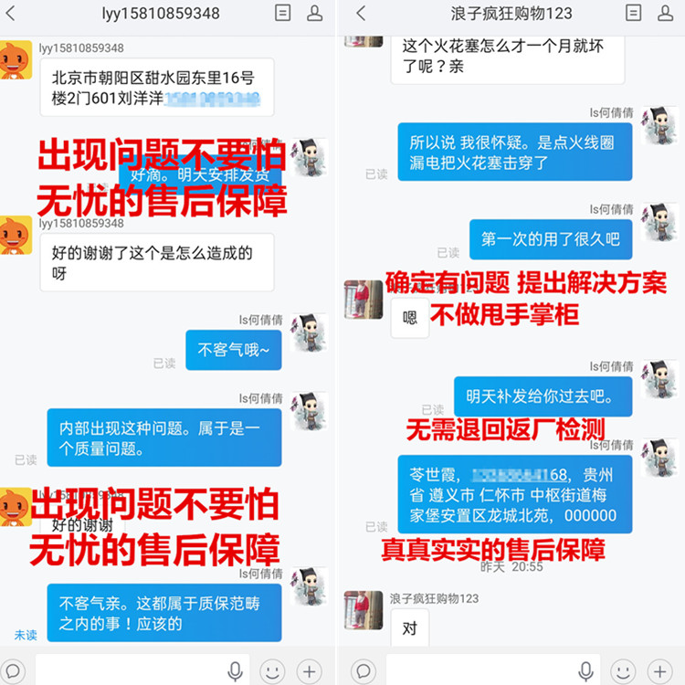Focus the left chat message input field

point(142,670)
